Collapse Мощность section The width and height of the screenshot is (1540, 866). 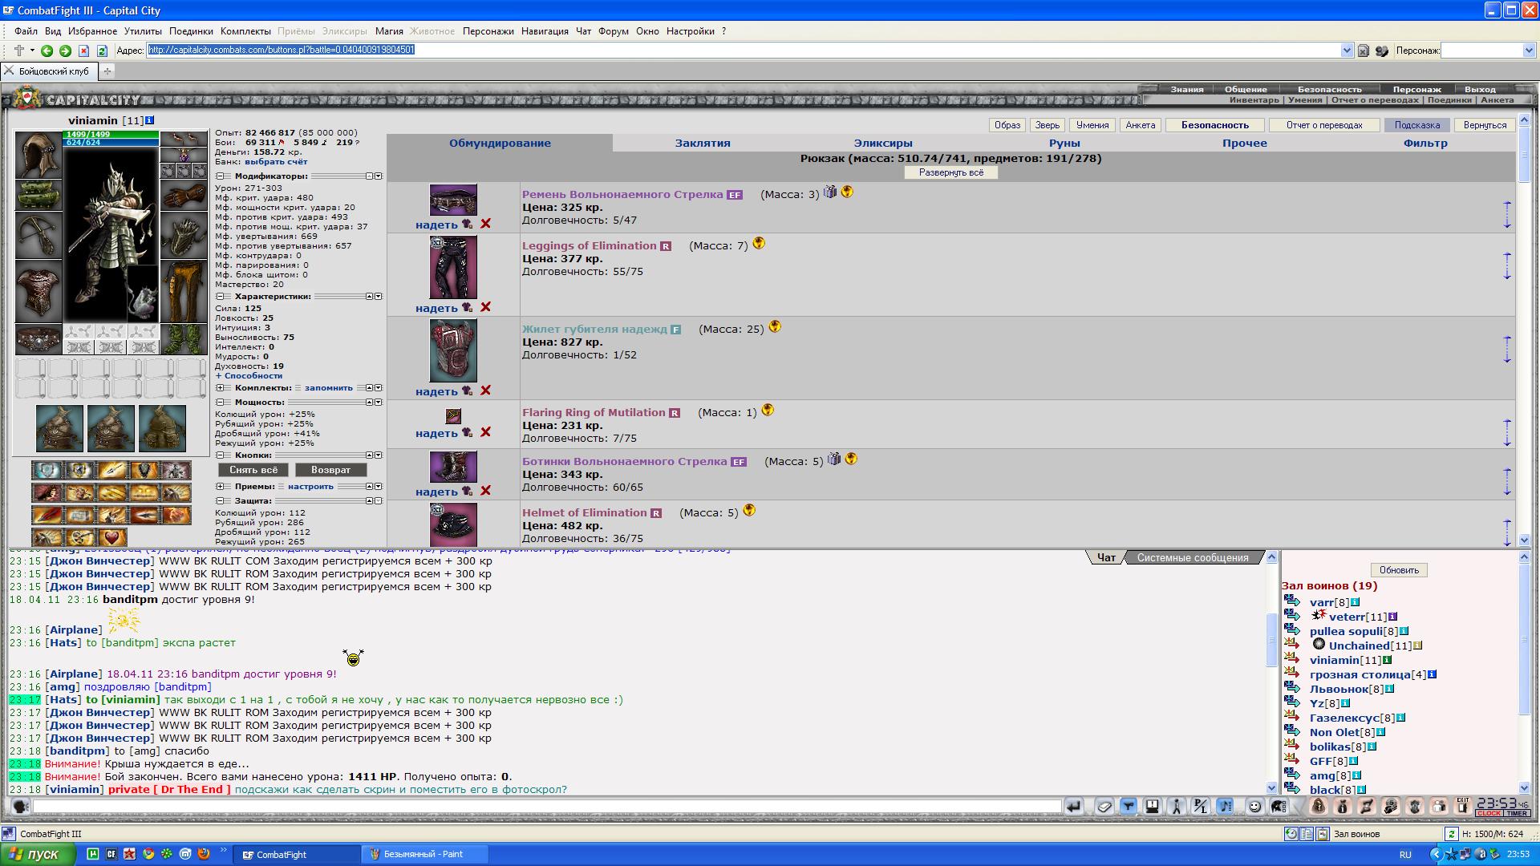[220, 403]
